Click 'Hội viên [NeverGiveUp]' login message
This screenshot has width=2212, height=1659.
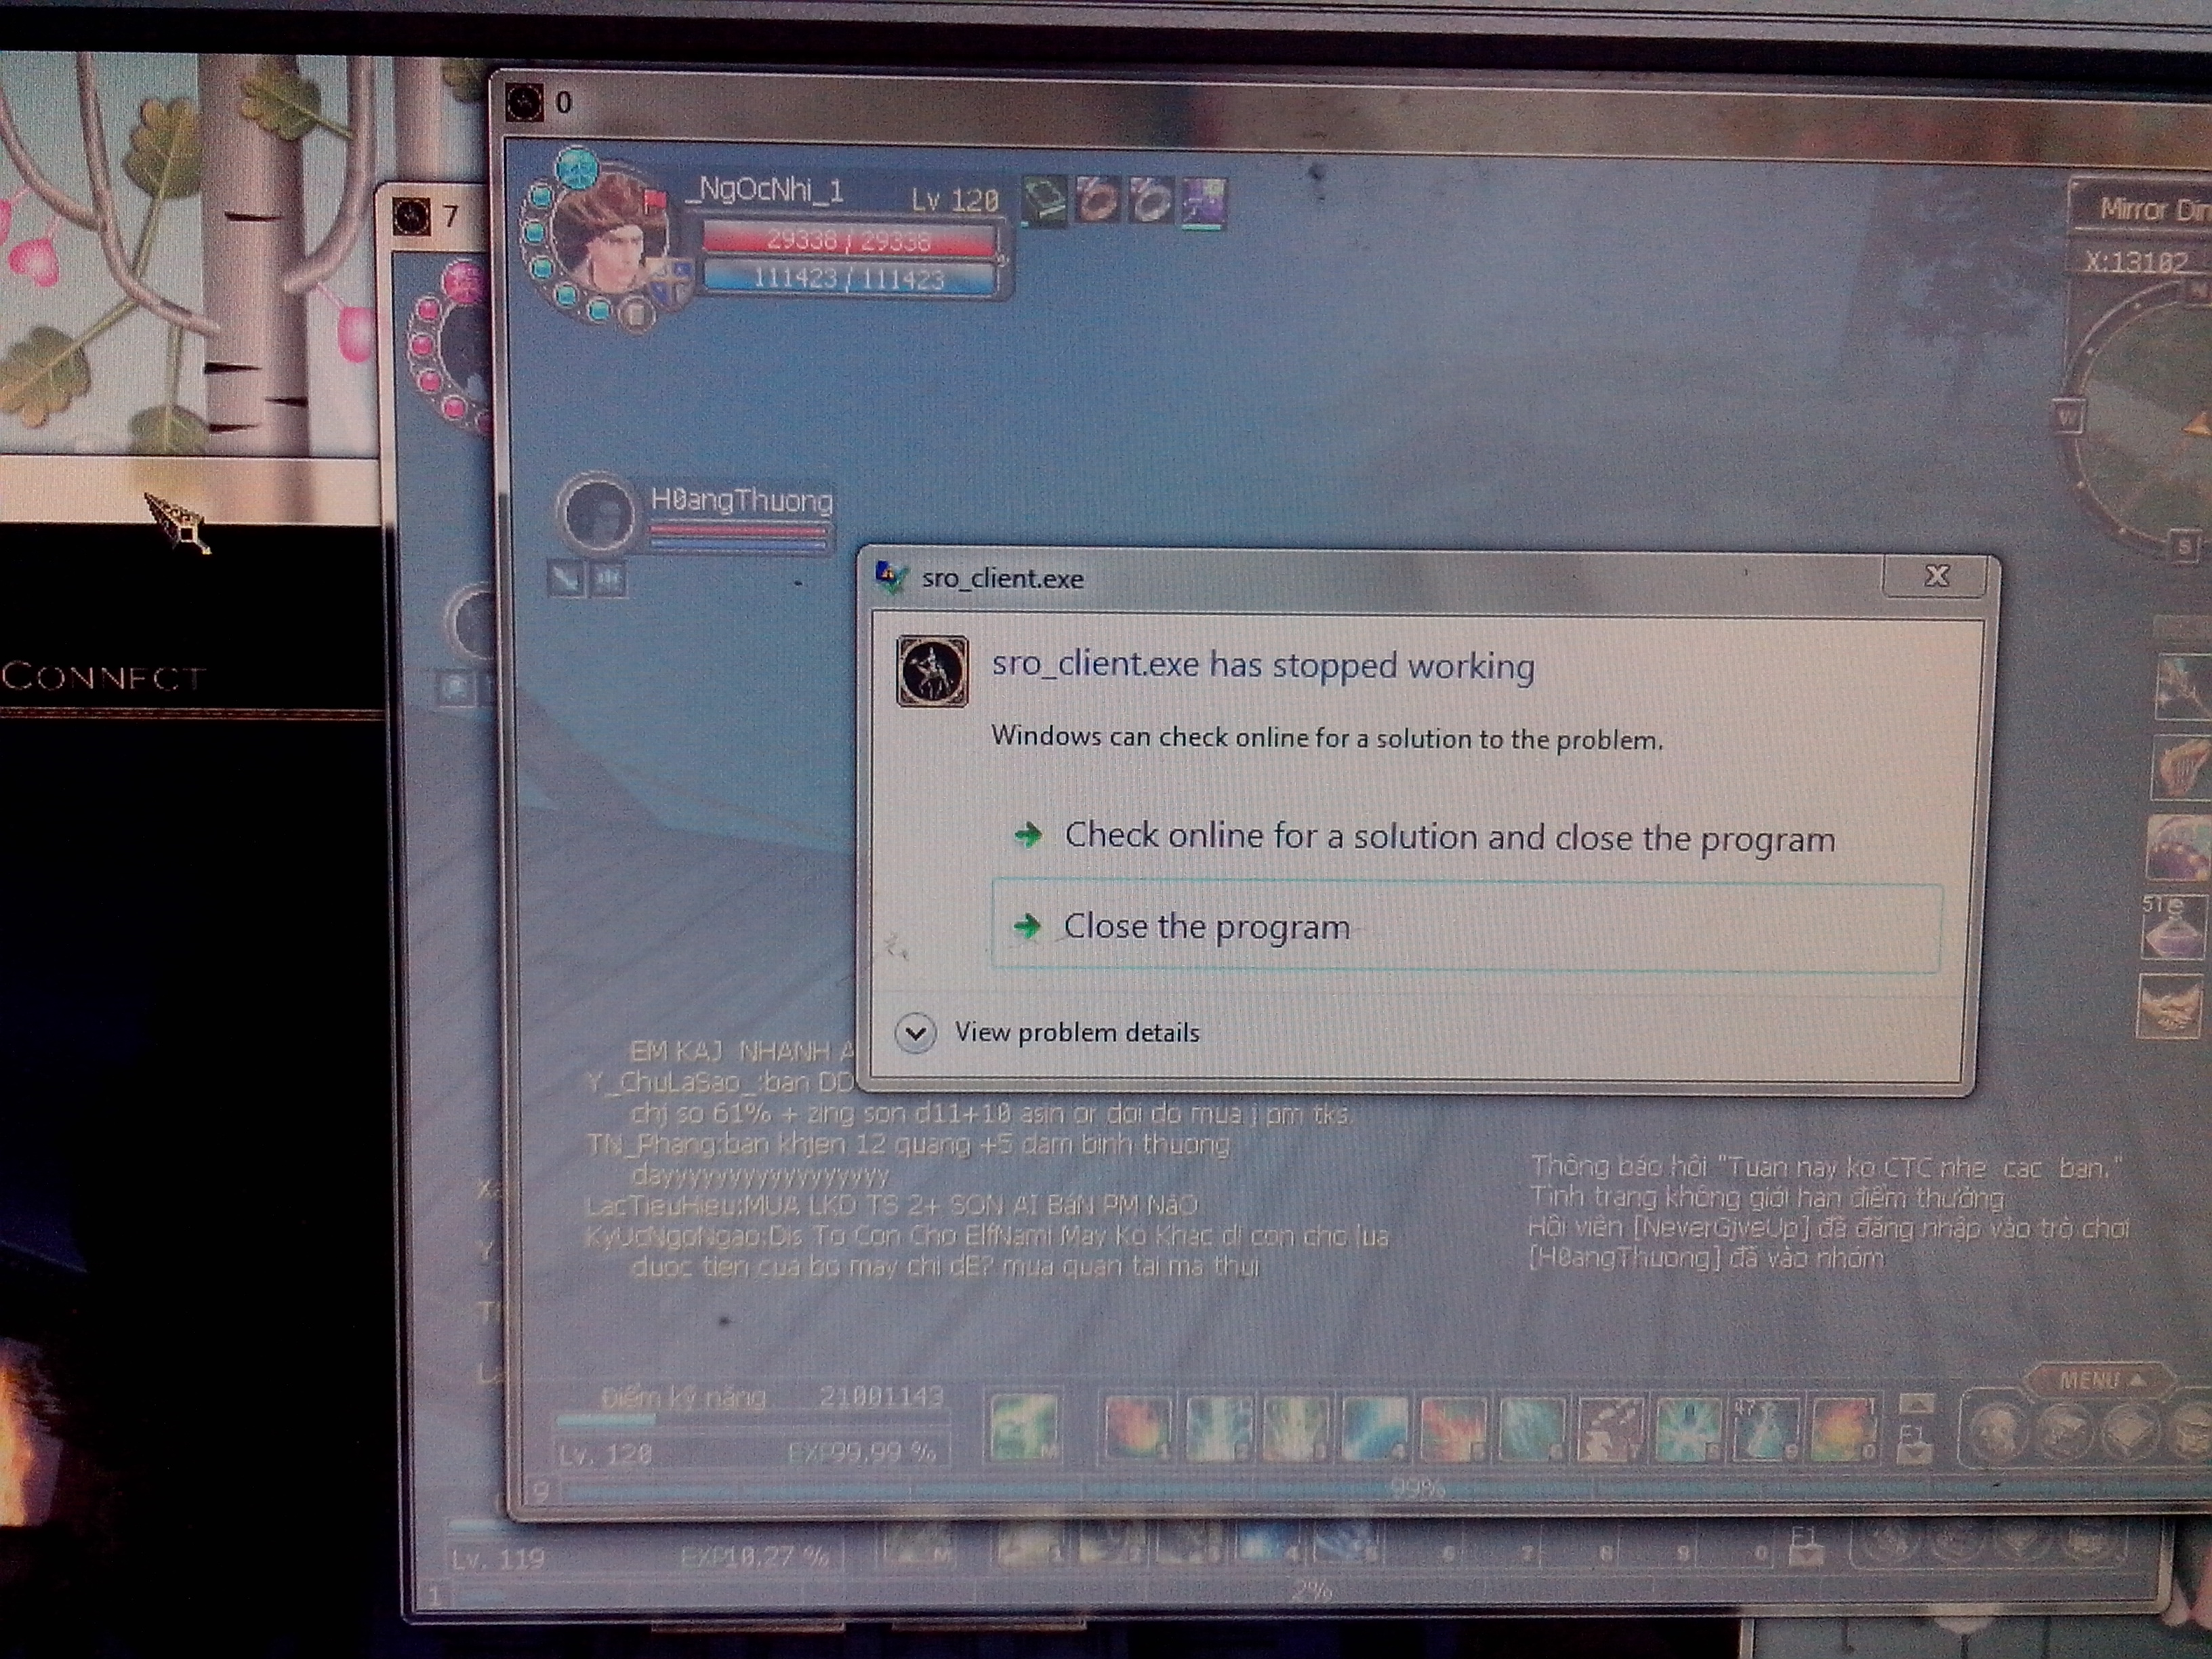click(x=1828, y=1227)
